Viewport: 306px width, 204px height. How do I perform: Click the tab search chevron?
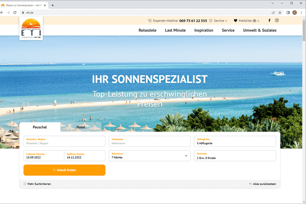273,3
